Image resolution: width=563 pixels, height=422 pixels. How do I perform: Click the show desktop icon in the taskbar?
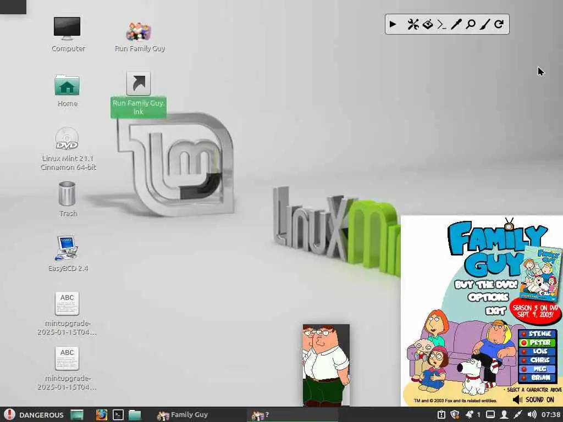(x=77, y=415)
